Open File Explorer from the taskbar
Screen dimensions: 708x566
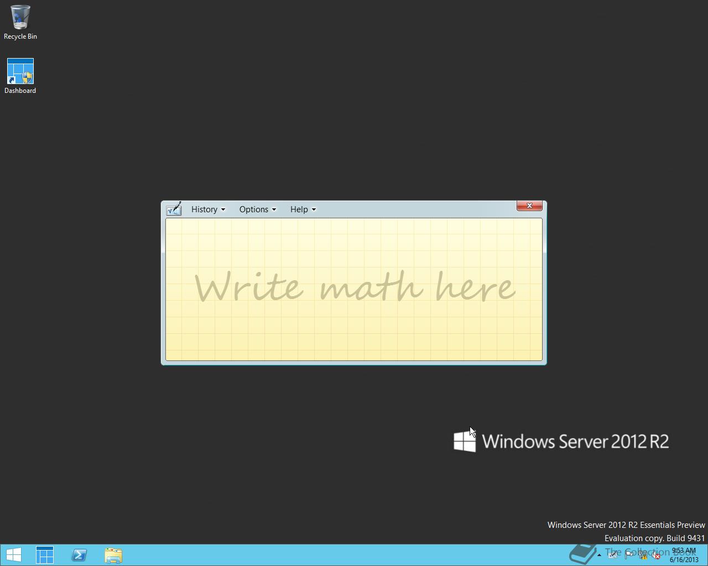click(x=113, y=555)
